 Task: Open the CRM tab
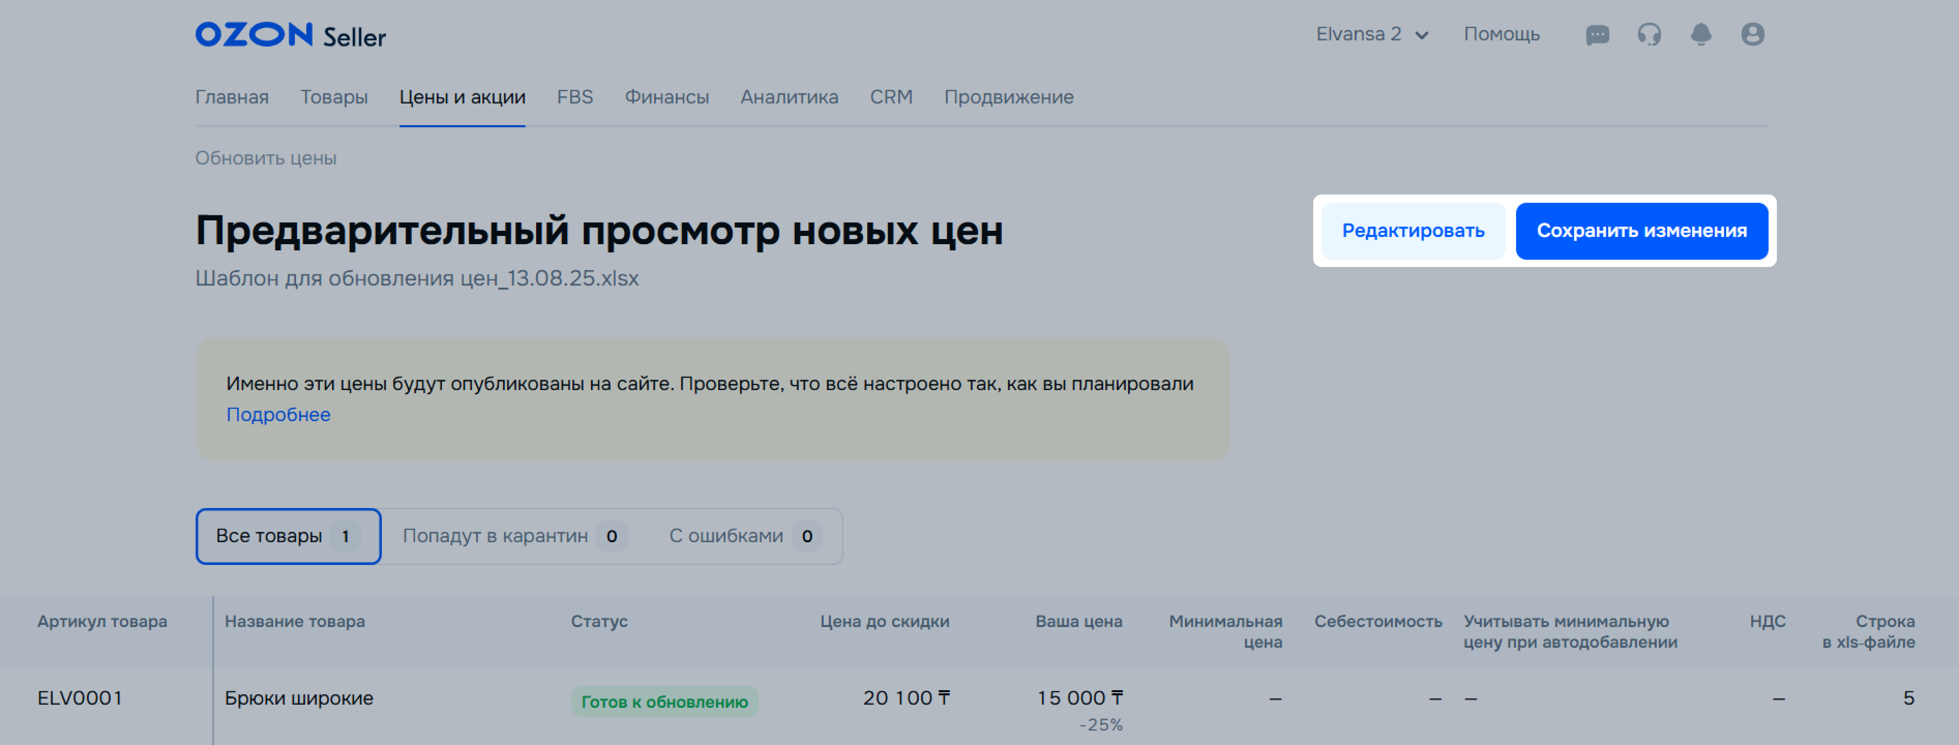coord(892,97)
